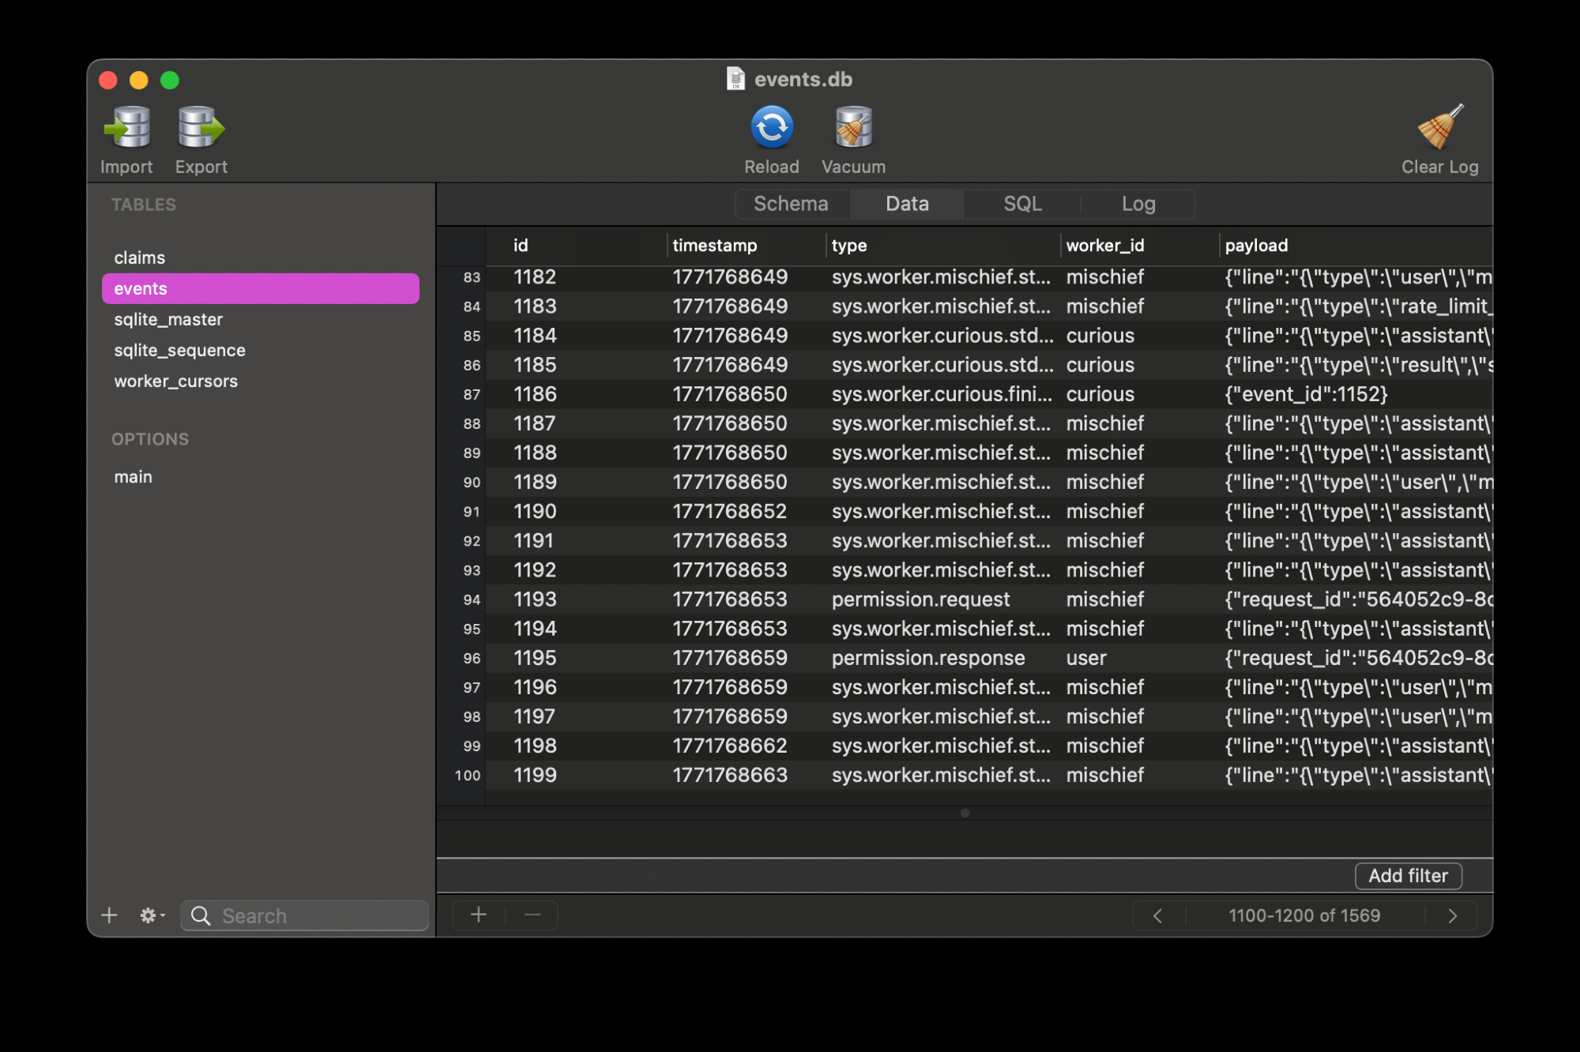Switch to the Schema tab

pos(791,204)
